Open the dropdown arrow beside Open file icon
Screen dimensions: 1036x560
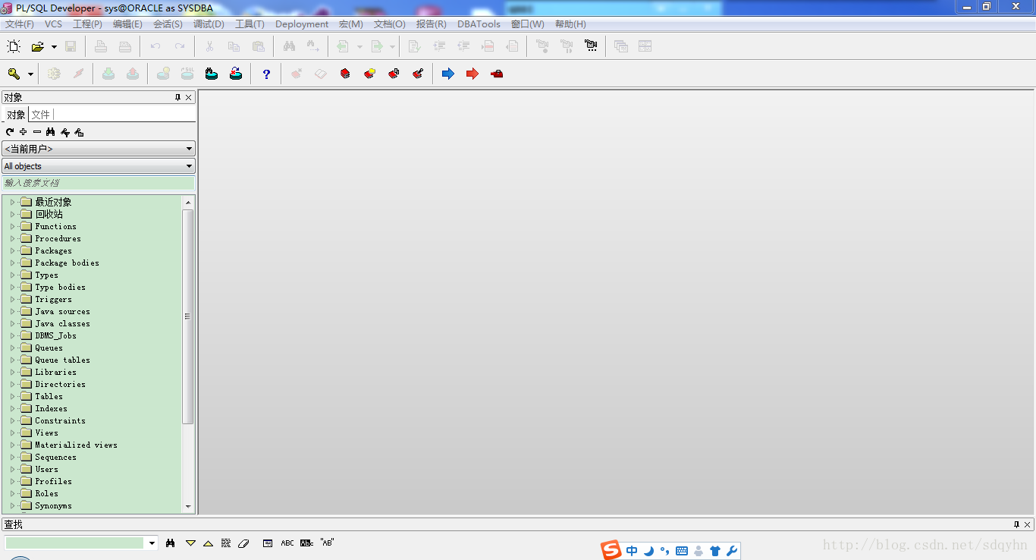(54, 47)
